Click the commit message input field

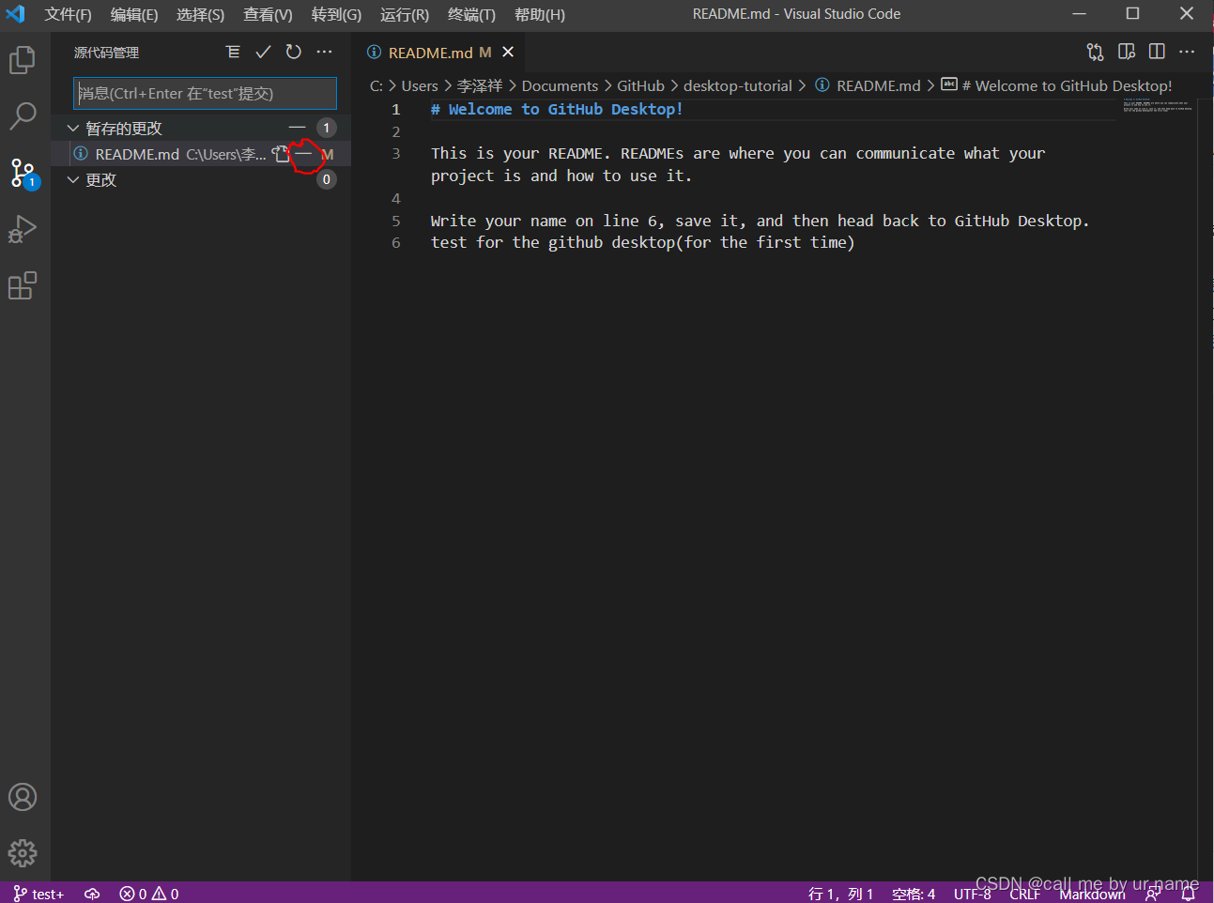205,93
